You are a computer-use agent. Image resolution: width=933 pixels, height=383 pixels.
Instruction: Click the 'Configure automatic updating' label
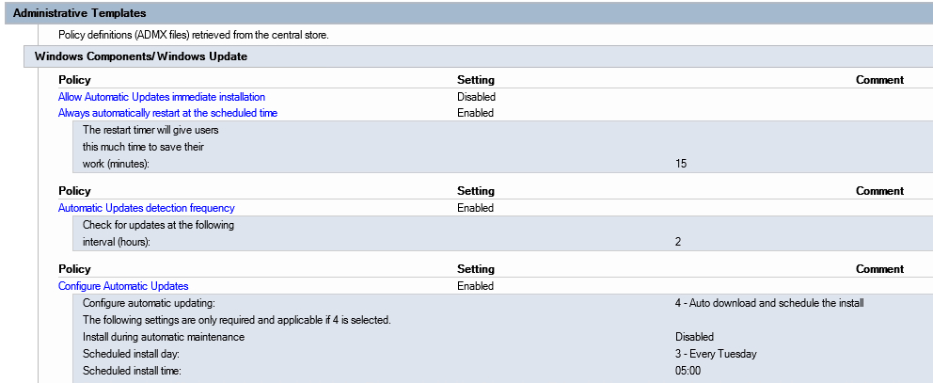point(149,303)
